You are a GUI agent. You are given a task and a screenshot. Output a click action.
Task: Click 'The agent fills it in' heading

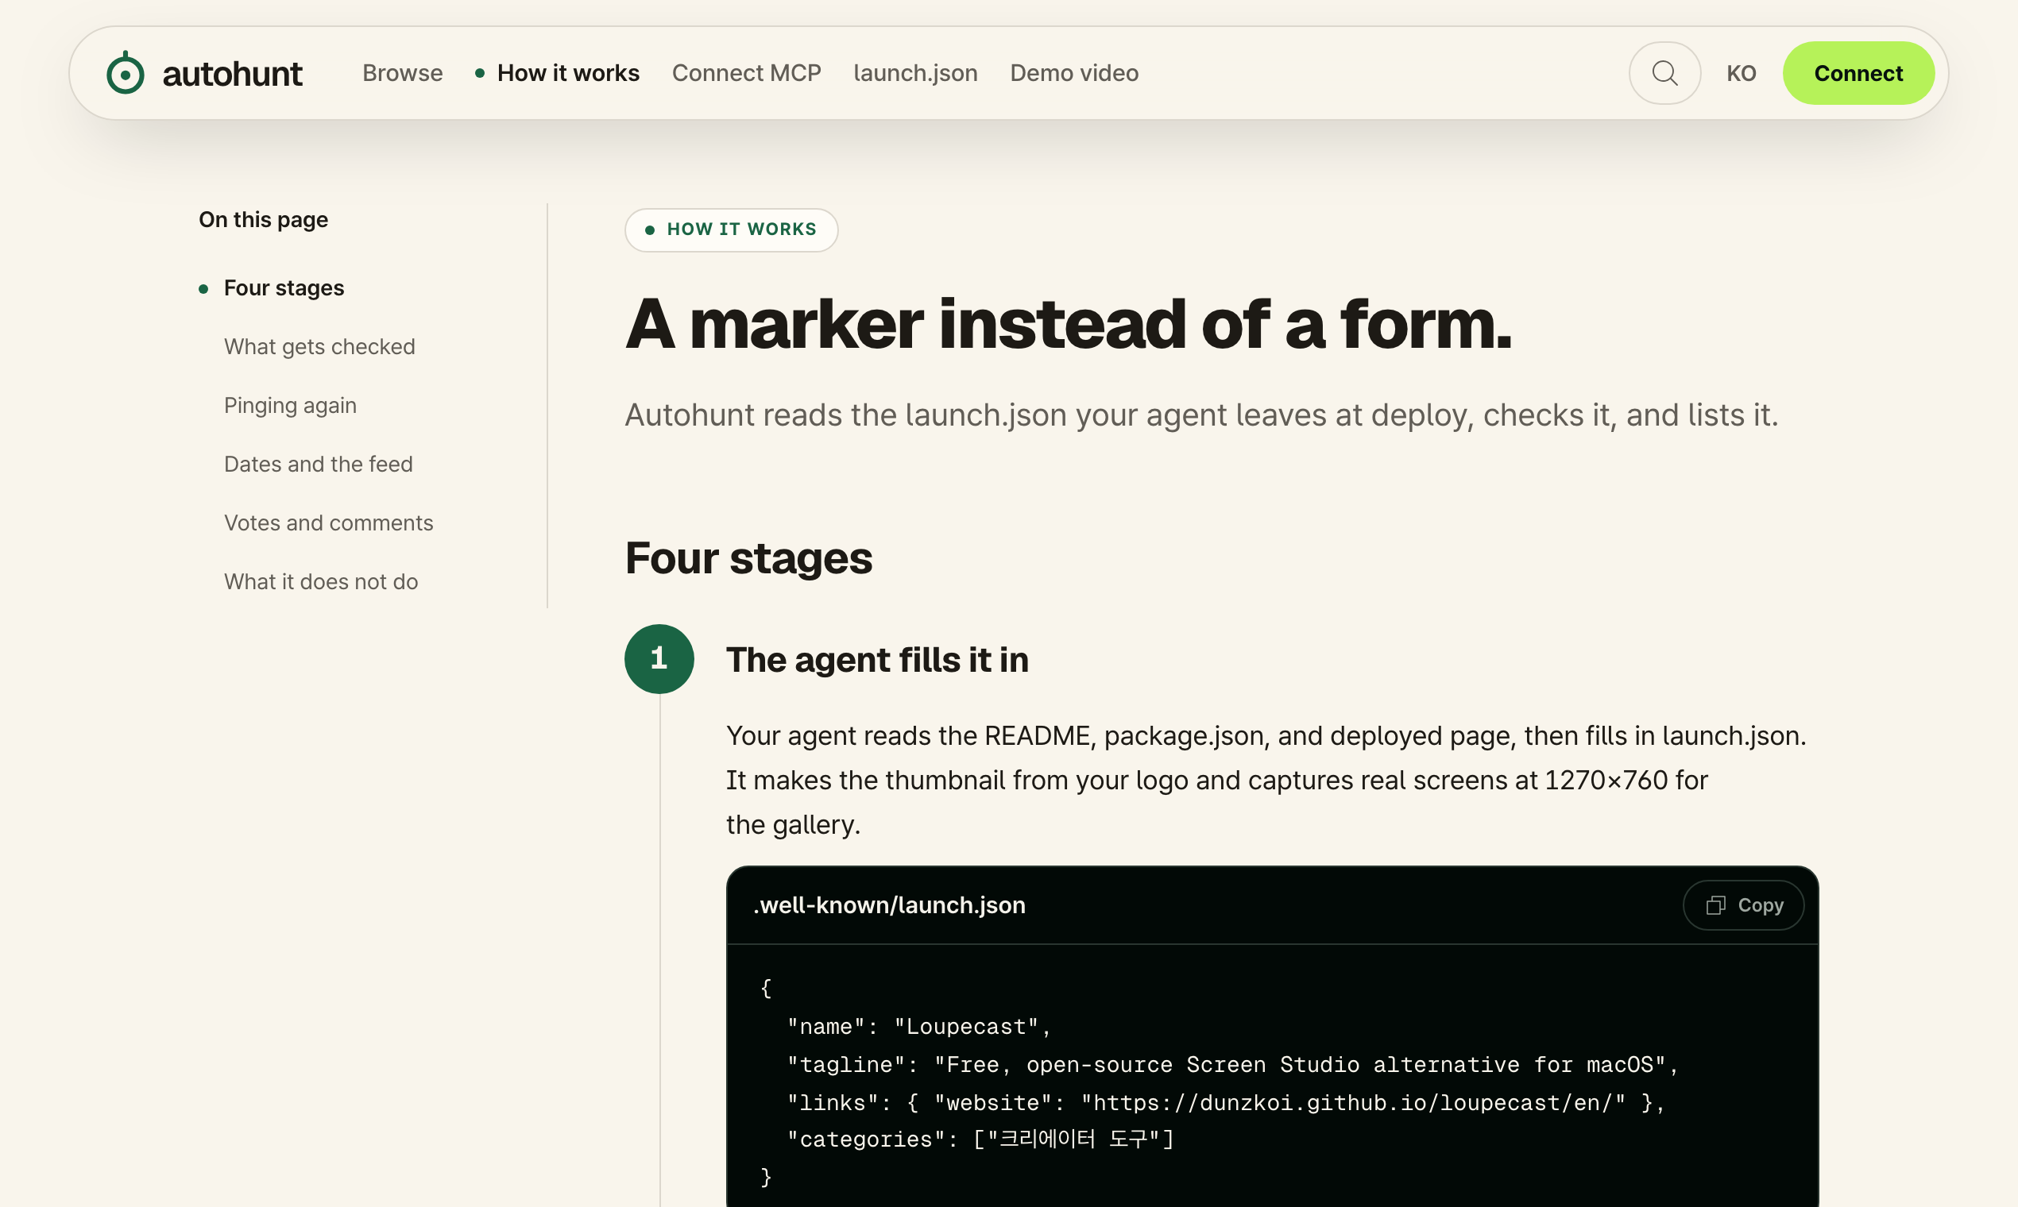click(x=877, y=660)
